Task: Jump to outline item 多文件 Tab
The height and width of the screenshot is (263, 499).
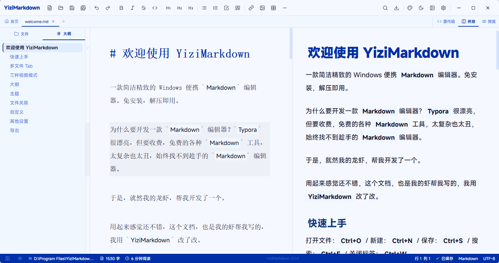Action: point(21,66)
